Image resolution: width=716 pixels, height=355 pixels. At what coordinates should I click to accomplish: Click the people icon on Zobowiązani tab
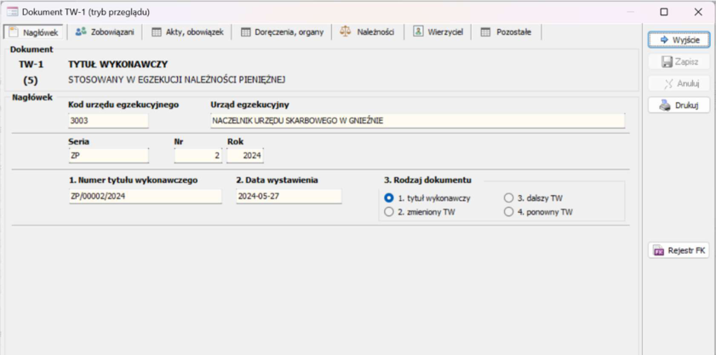point(81,32)
